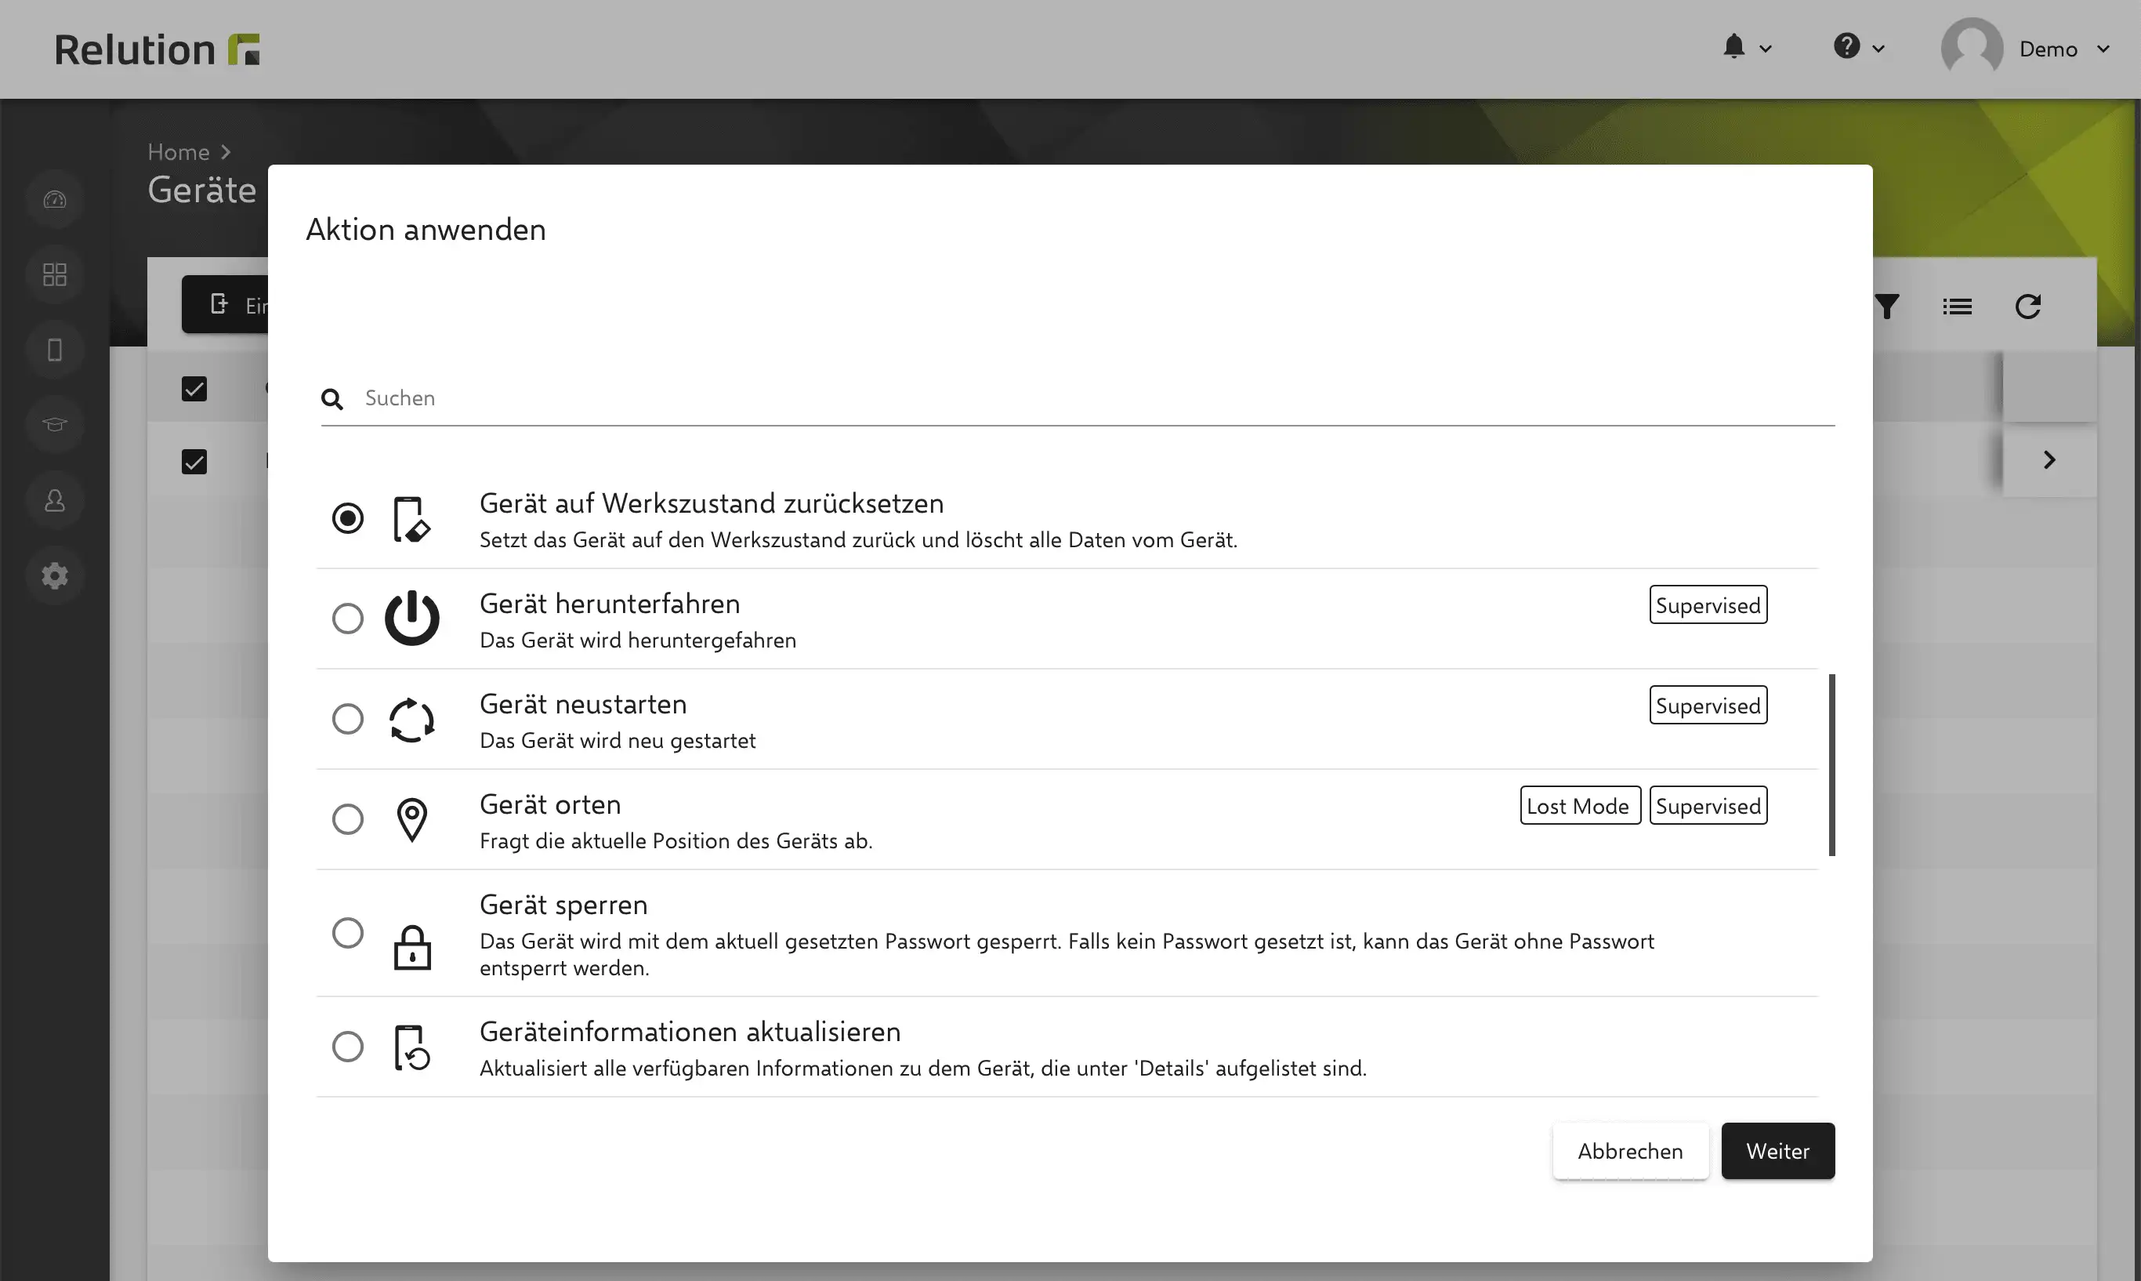Viewport: 2141px width, 1281px height.
Task: Open the devices phone sidebar icon
Action: coord(54,350)
